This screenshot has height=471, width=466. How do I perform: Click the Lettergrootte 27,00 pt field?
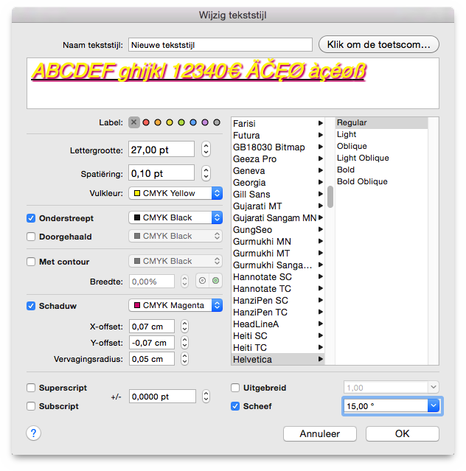(161, 150)
